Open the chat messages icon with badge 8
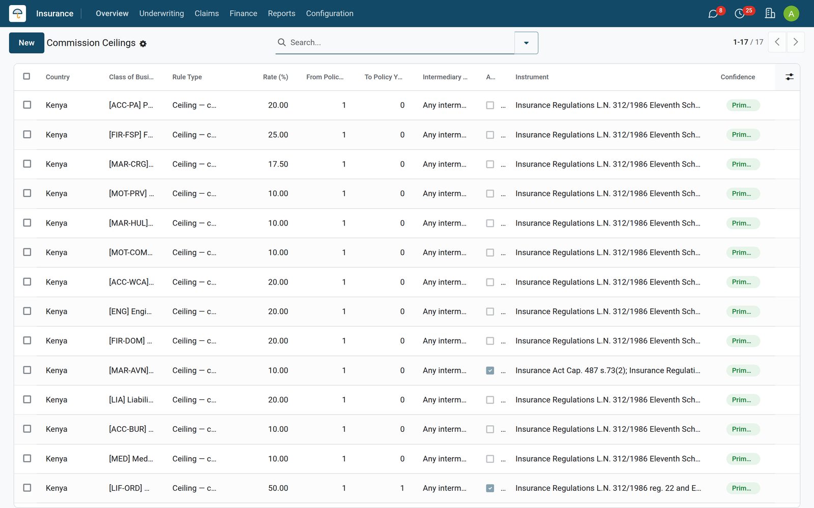The height and width of the screenshot is (508, 814). (x=713, y=14)
